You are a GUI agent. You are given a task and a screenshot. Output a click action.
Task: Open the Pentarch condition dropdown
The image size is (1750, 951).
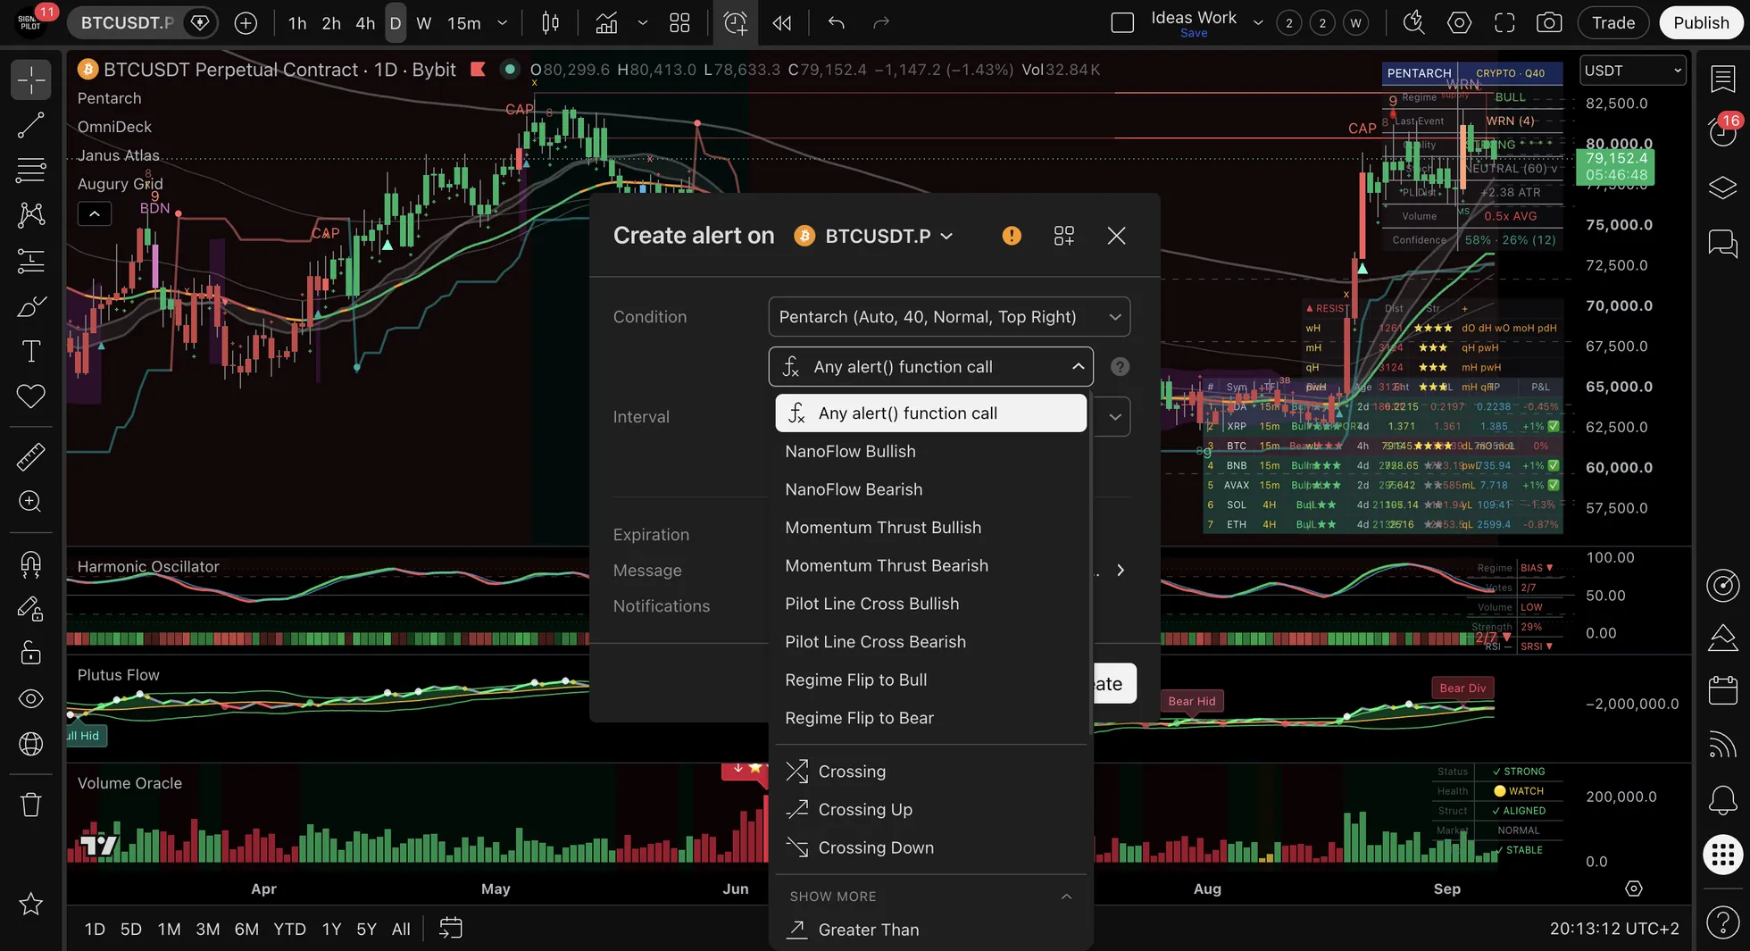pos(949,317)
